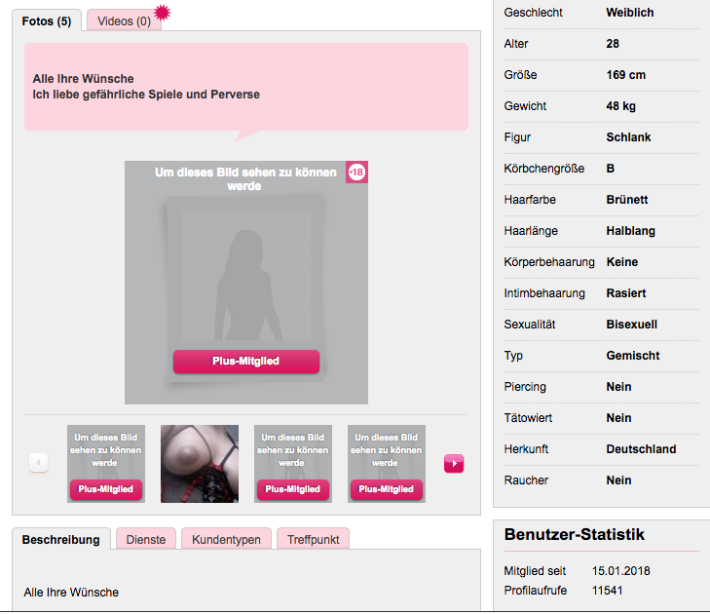Screen dimensions: 710x614
Task: Click the starburst badge on the Videos tab
Action: click(162, 13)
